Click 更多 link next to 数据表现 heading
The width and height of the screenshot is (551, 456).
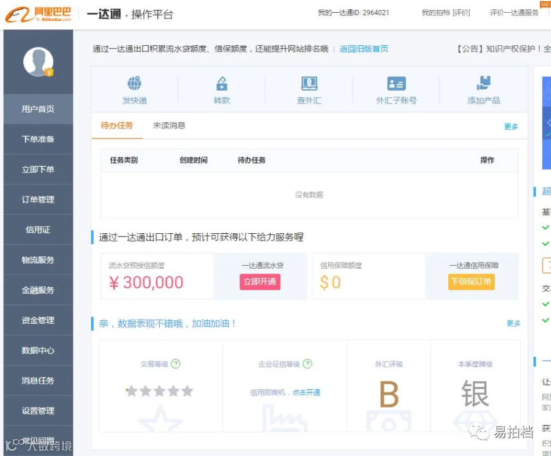point(514,323)
